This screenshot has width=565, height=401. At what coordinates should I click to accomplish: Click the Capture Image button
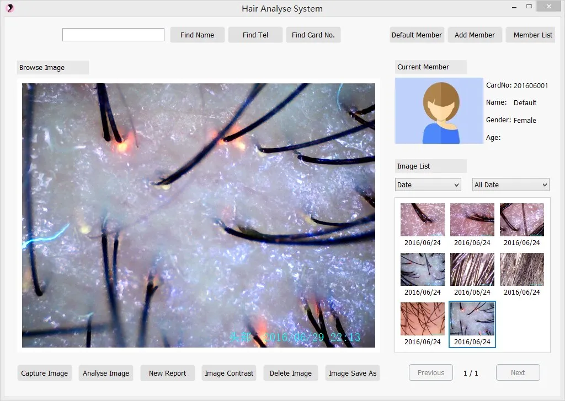click(44, 373)
